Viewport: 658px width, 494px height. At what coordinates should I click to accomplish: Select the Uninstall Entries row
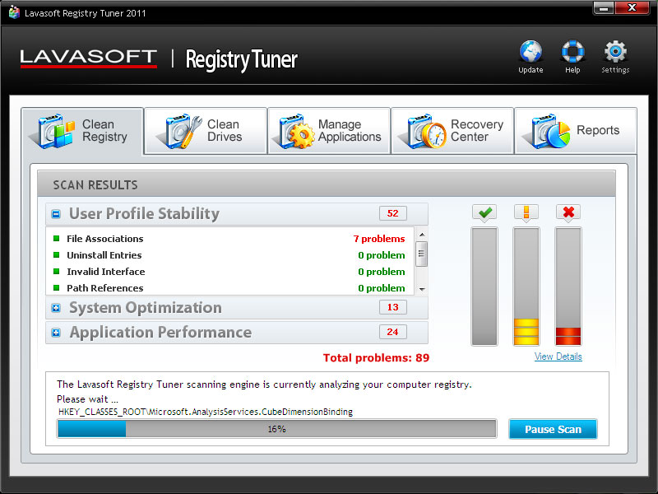230,255
